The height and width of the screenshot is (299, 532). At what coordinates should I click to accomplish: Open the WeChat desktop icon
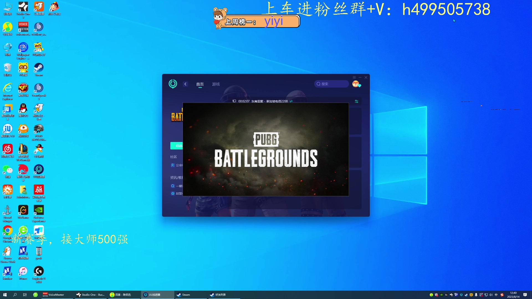click(7, 171)
